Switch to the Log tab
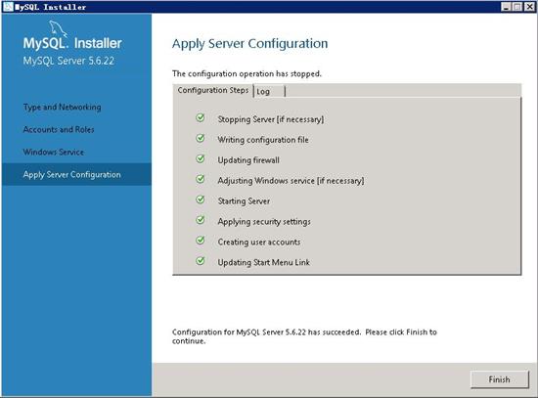Image resolution: width=538 pixels, height=398 pixels. tap(269, 91)
